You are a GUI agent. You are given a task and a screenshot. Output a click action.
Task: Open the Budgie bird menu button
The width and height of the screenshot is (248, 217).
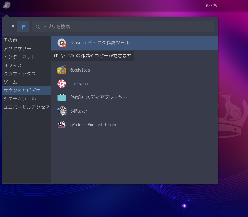[x=6, y=5]
